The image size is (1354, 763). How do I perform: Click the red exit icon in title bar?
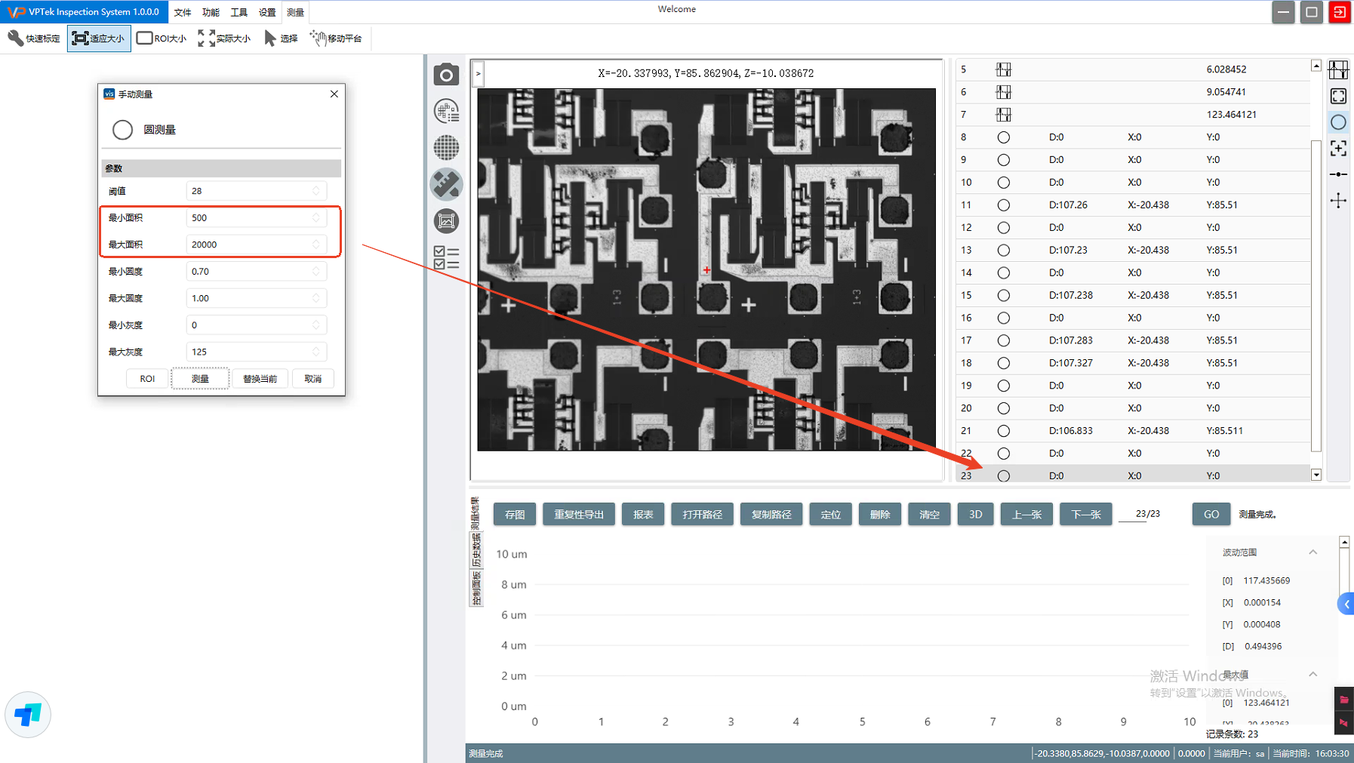point(1340,12)
